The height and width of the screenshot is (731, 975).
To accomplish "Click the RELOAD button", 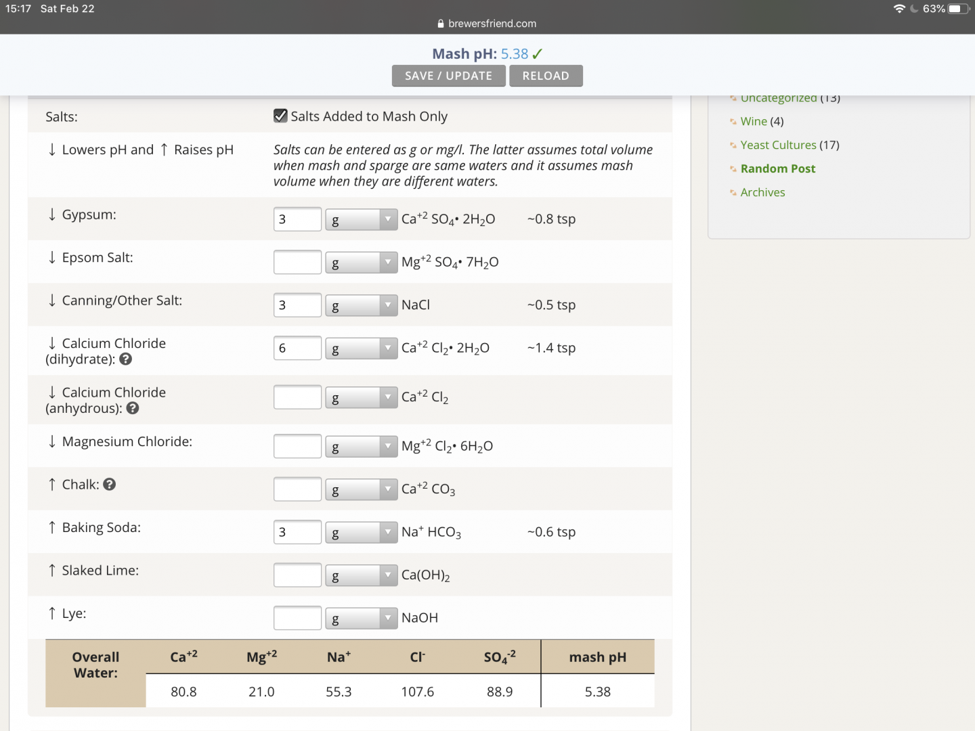I will point(546,76).
